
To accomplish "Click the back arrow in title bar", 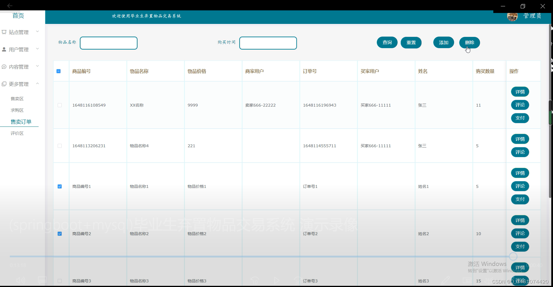I will coord(10,5).
